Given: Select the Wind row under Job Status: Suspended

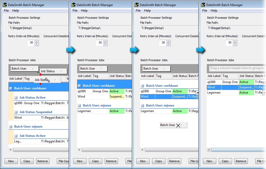Looking at the screenshot, I should click(x=18, y=118).
